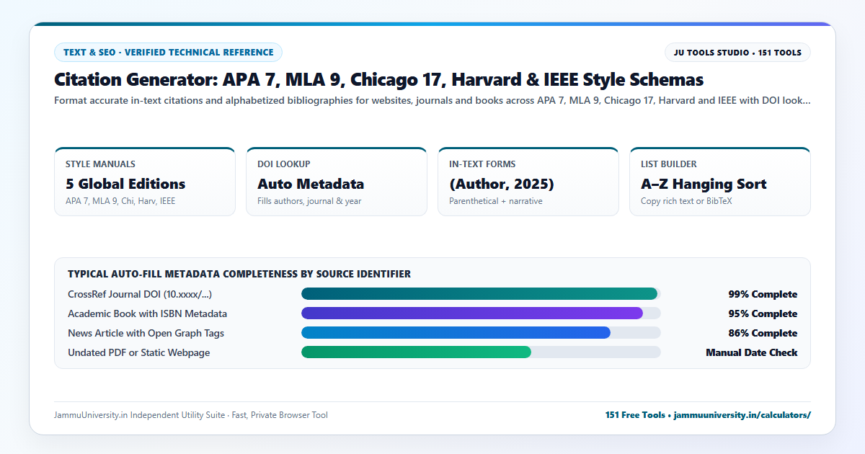Click 'Academic Book with ISBN Metadata' row label
This screenshot has width=865, height=454.
(x=148, y=313)
